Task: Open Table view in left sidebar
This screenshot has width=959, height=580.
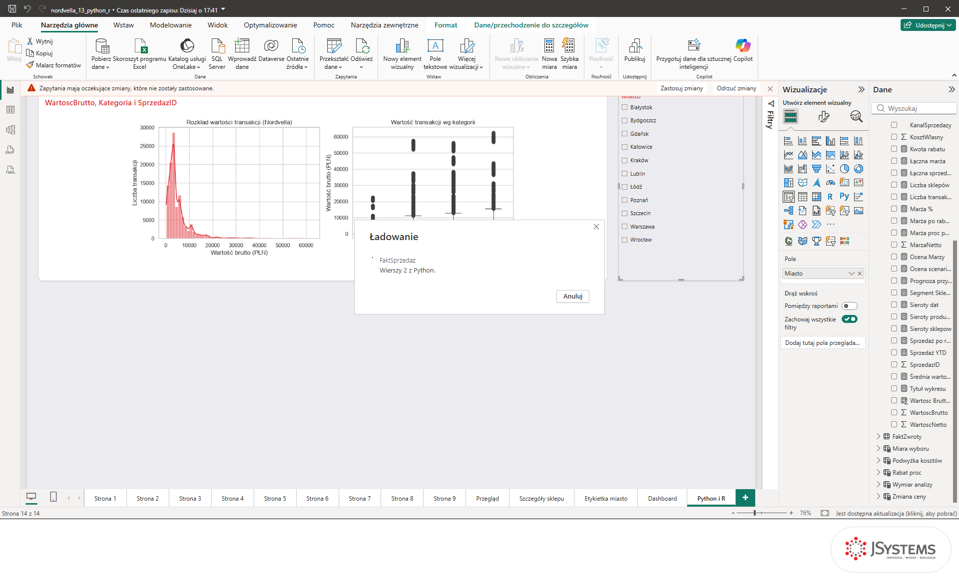Action: tap(10, 110)
